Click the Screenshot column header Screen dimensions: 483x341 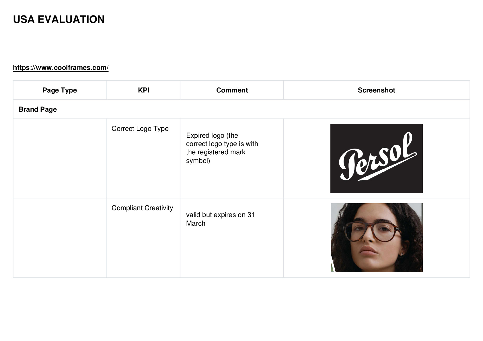(376, 90)
